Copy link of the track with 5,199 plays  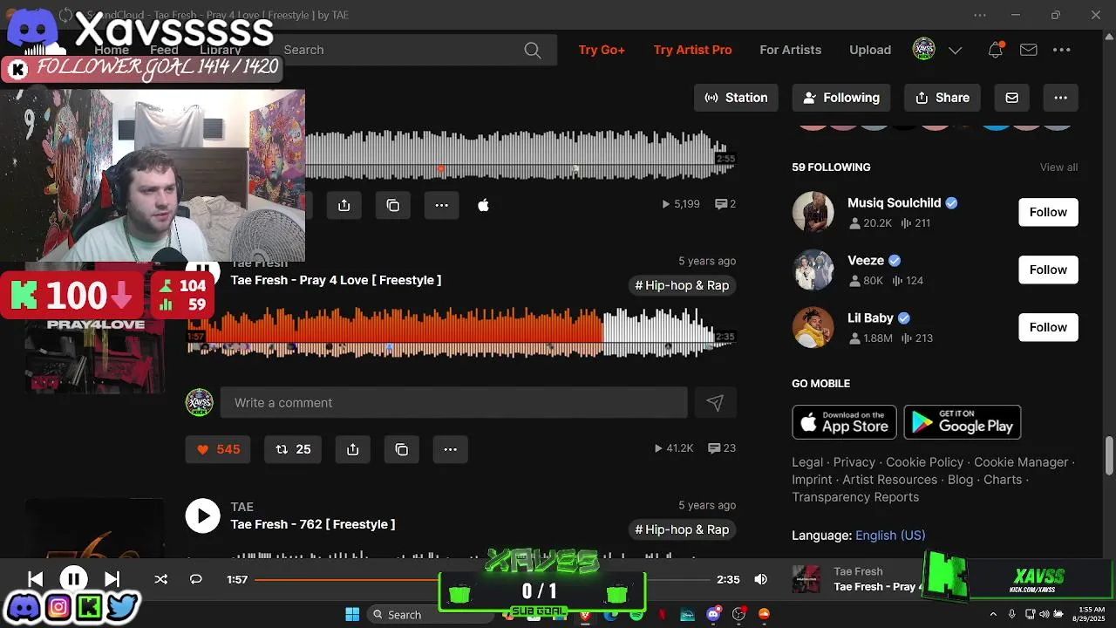tap(393, 205)
